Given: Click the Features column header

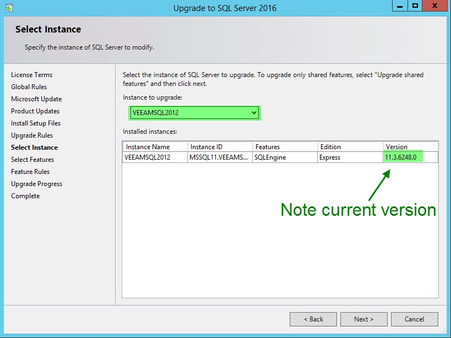Looking at the screenshot, I should point(285,147).
